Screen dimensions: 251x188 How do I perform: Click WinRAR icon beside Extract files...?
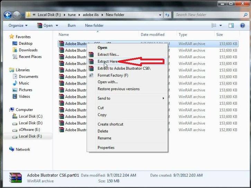[x=91, y=54]
